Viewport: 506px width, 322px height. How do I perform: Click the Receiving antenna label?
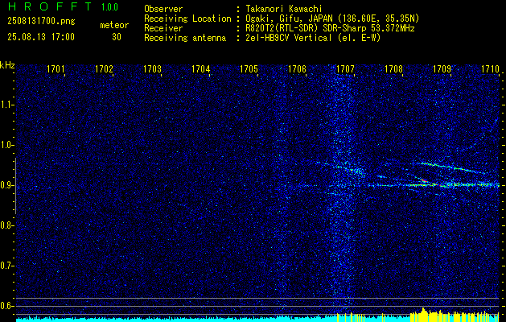click(x=185, y=38)
